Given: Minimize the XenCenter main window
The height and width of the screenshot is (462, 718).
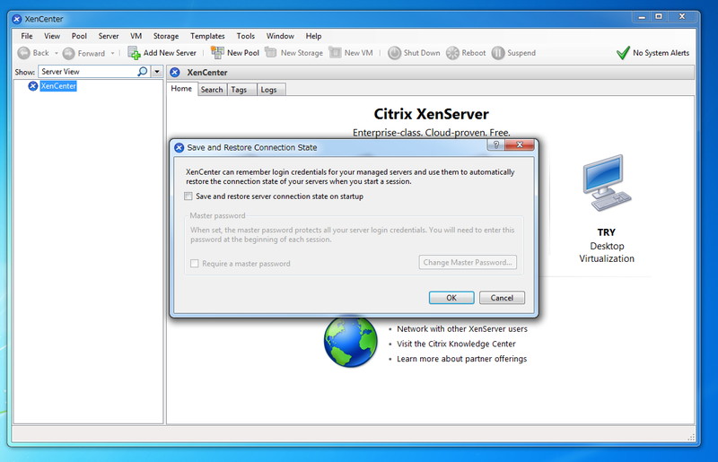Looking at the screenshot, I should (642, 17).
